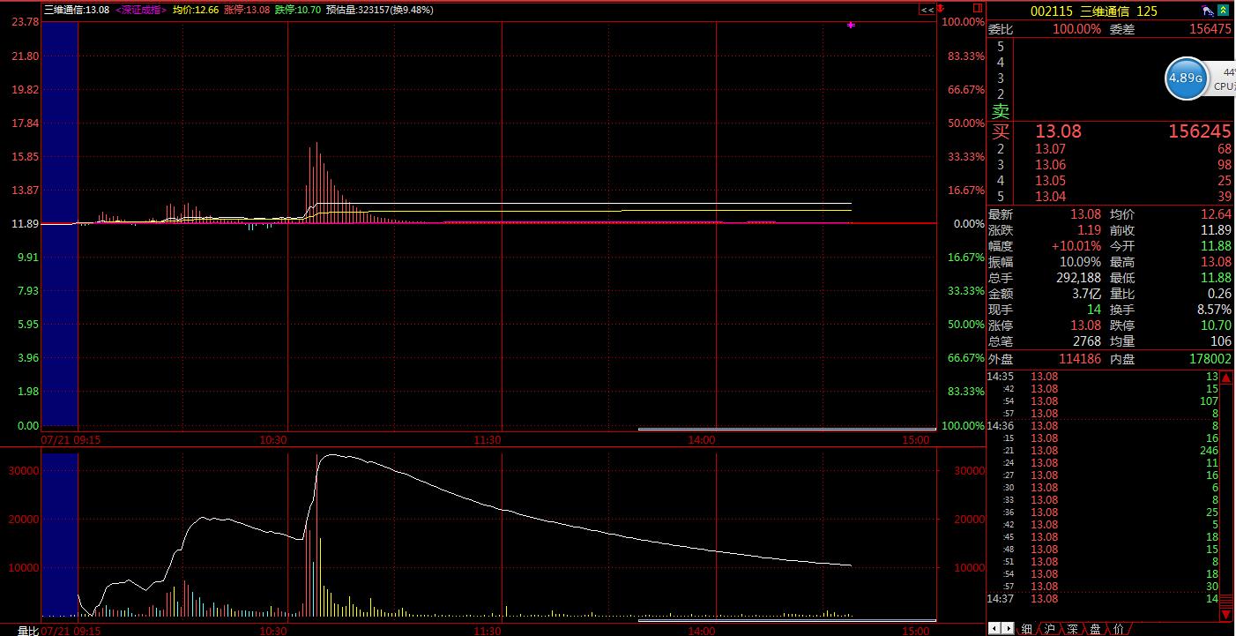Switch to the 细 tab

tap(1026, 629)
